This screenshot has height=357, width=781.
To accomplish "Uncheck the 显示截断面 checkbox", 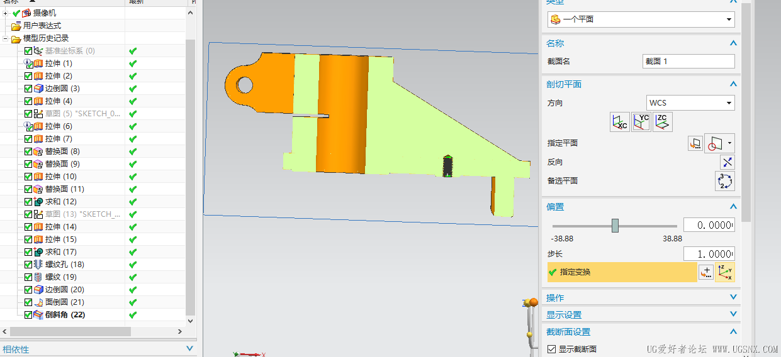I will point(552,349).
